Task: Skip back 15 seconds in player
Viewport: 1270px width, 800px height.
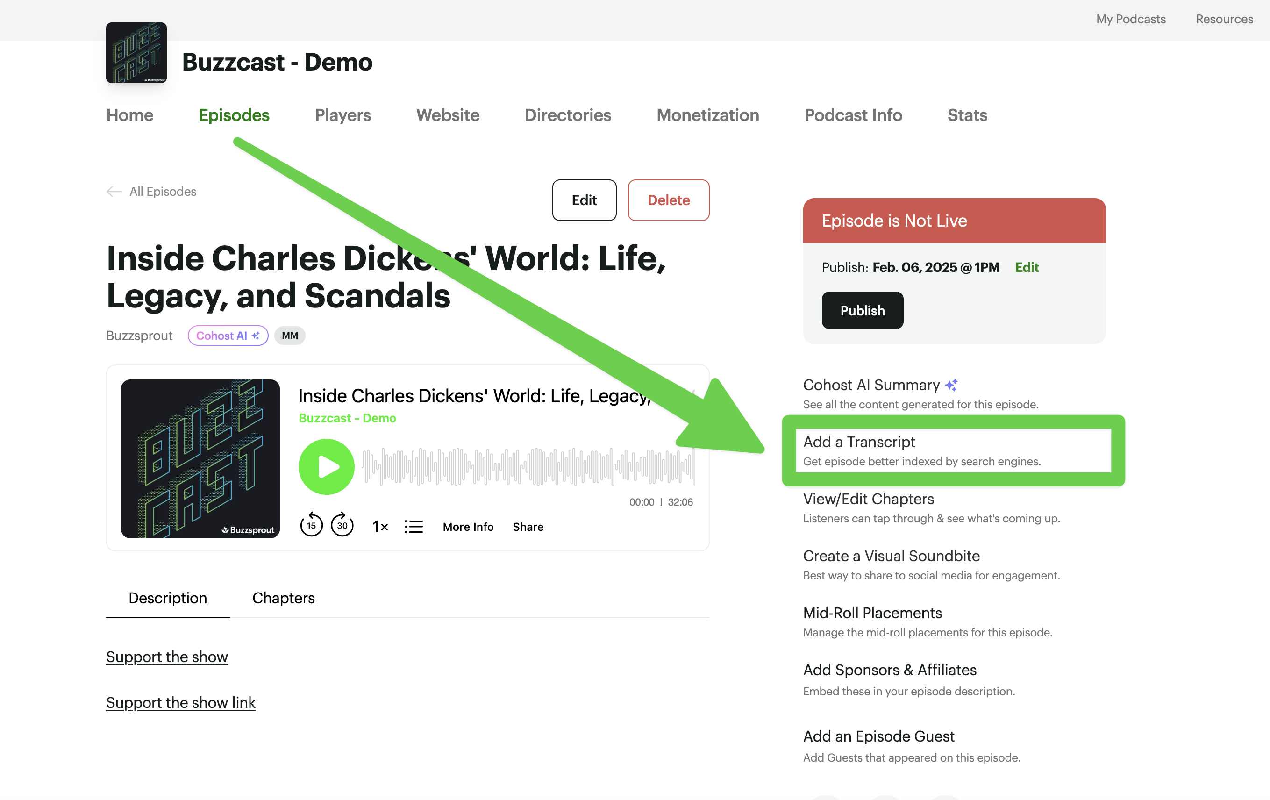Action: pyautogui.click(x=311, y=525)
